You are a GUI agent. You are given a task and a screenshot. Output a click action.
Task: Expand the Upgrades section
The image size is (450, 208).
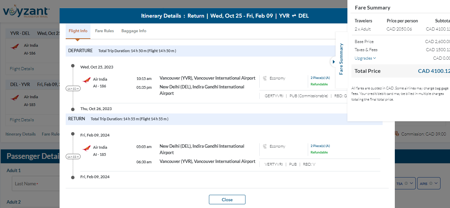click(365, 58)
